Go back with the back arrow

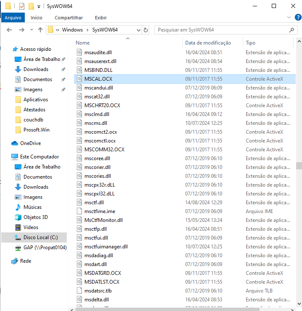click(9, 30)
